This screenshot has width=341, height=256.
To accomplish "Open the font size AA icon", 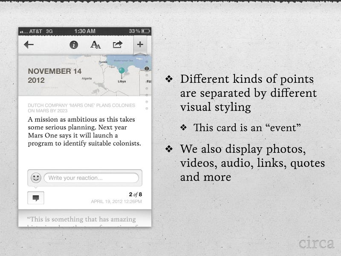I will (x=95, y=45).
